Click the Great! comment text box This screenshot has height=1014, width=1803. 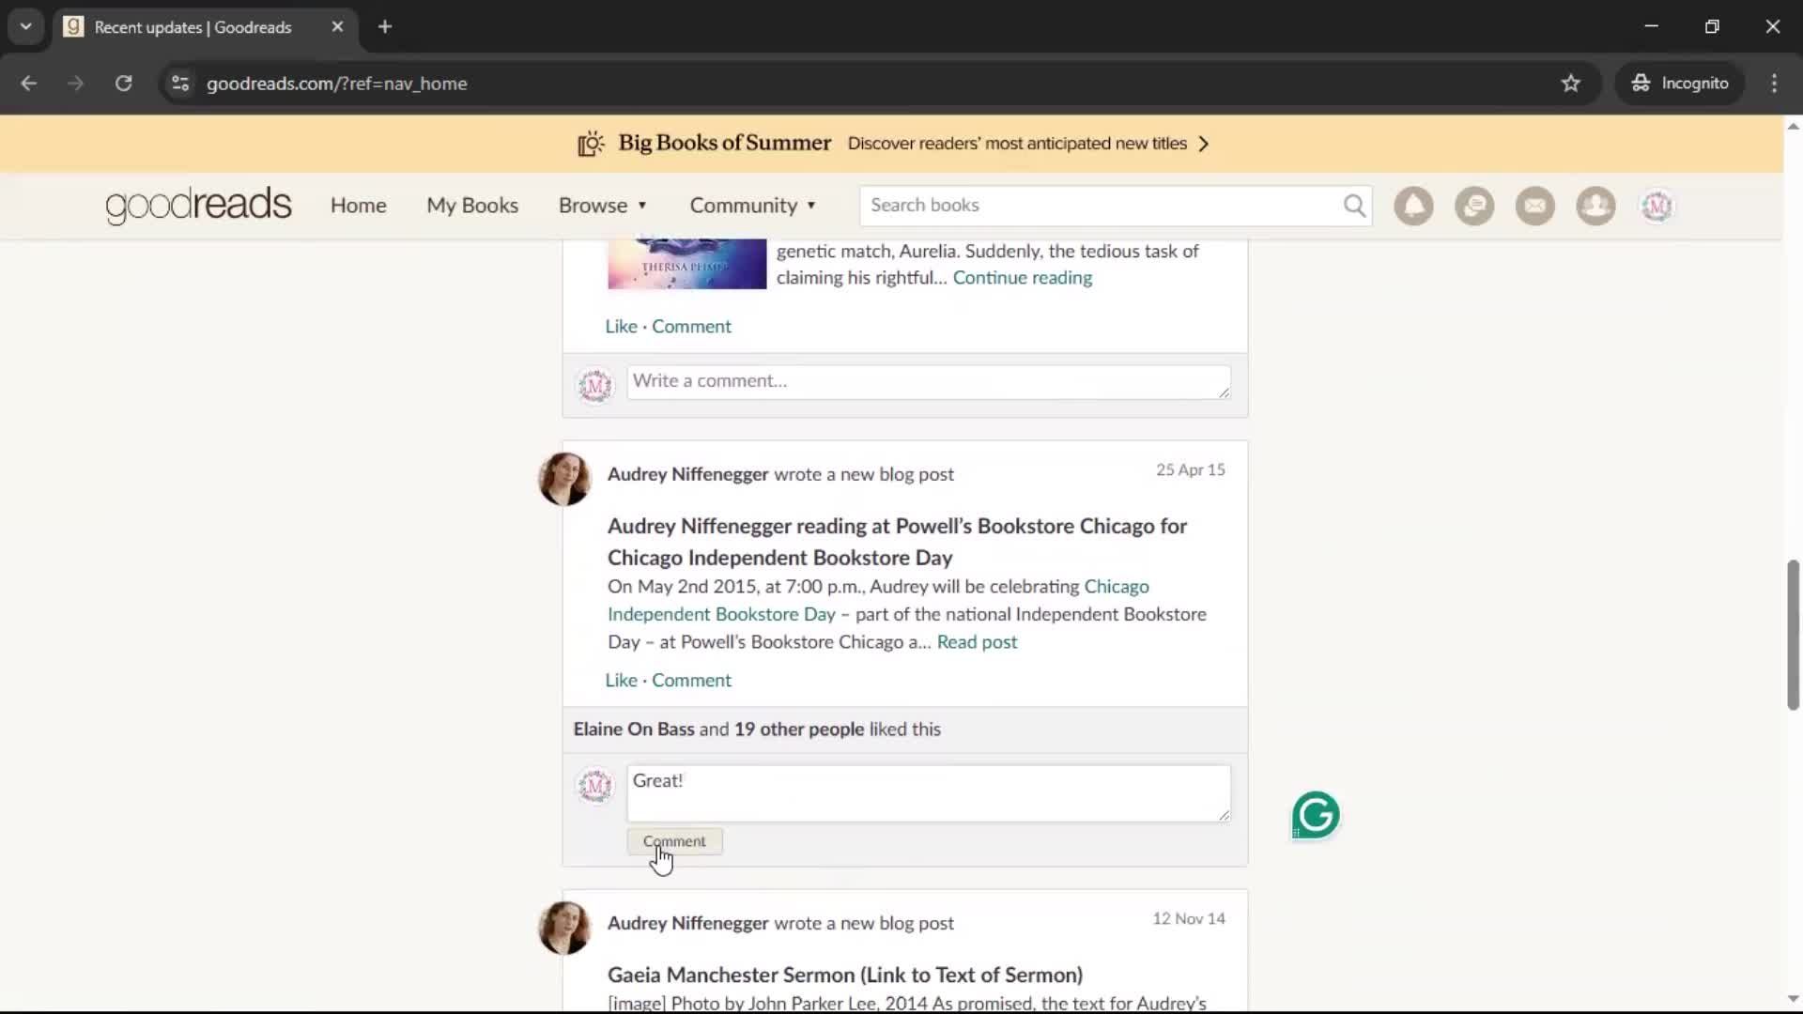(928, 793)
